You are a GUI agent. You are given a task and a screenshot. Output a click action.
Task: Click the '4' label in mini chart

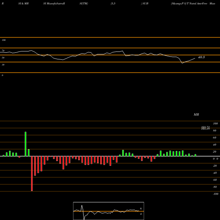141,214
